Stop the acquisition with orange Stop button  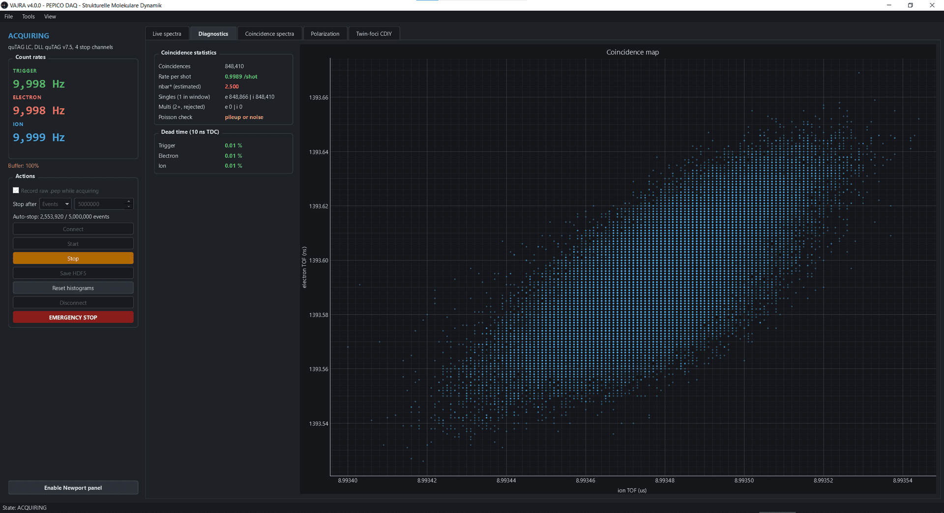tap(73, 258)
